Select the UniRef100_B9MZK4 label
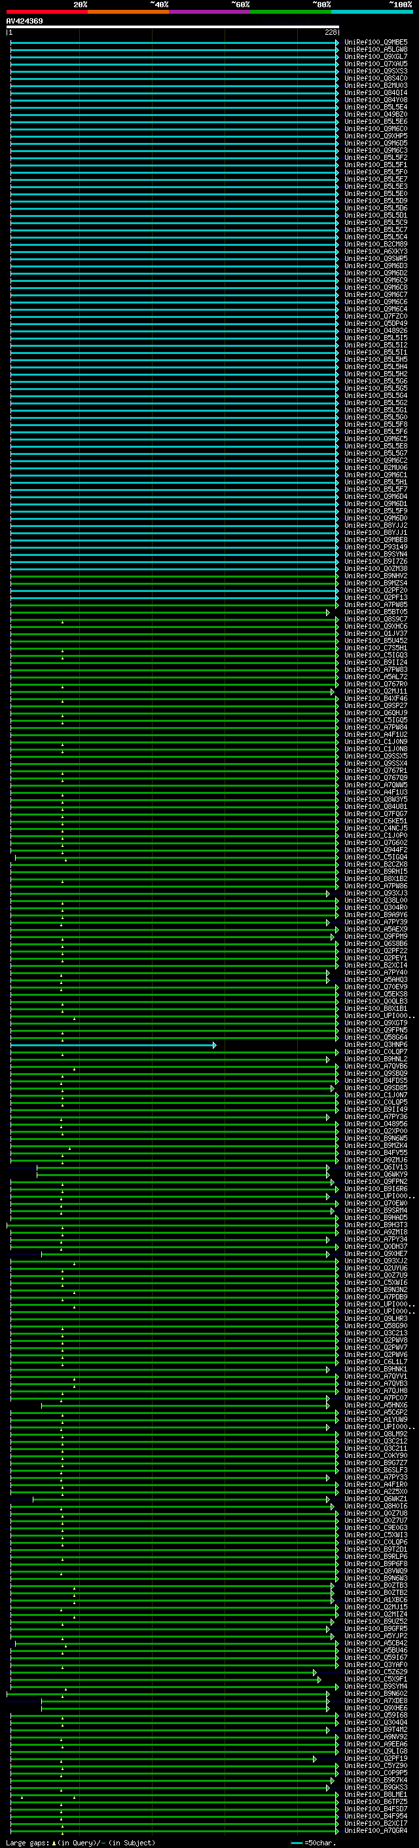This screenshot has height=1848, width=419. [x=376, y=1145]
